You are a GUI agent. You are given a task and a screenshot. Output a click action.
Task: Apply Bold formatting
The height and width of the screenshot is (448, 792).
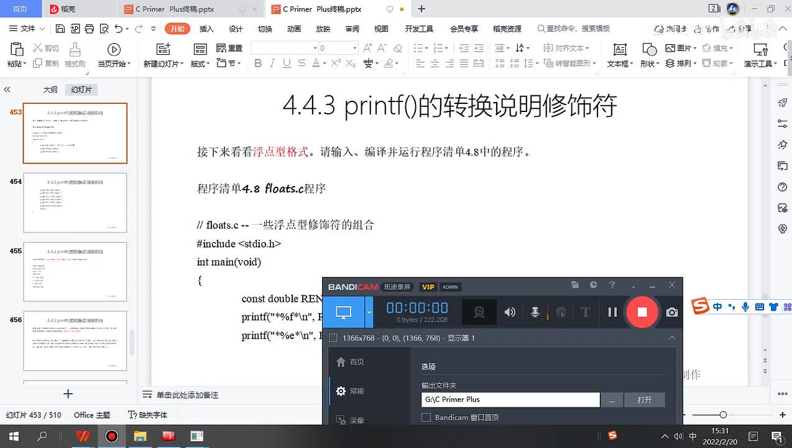pyautogui.click(x=258, y=63)
